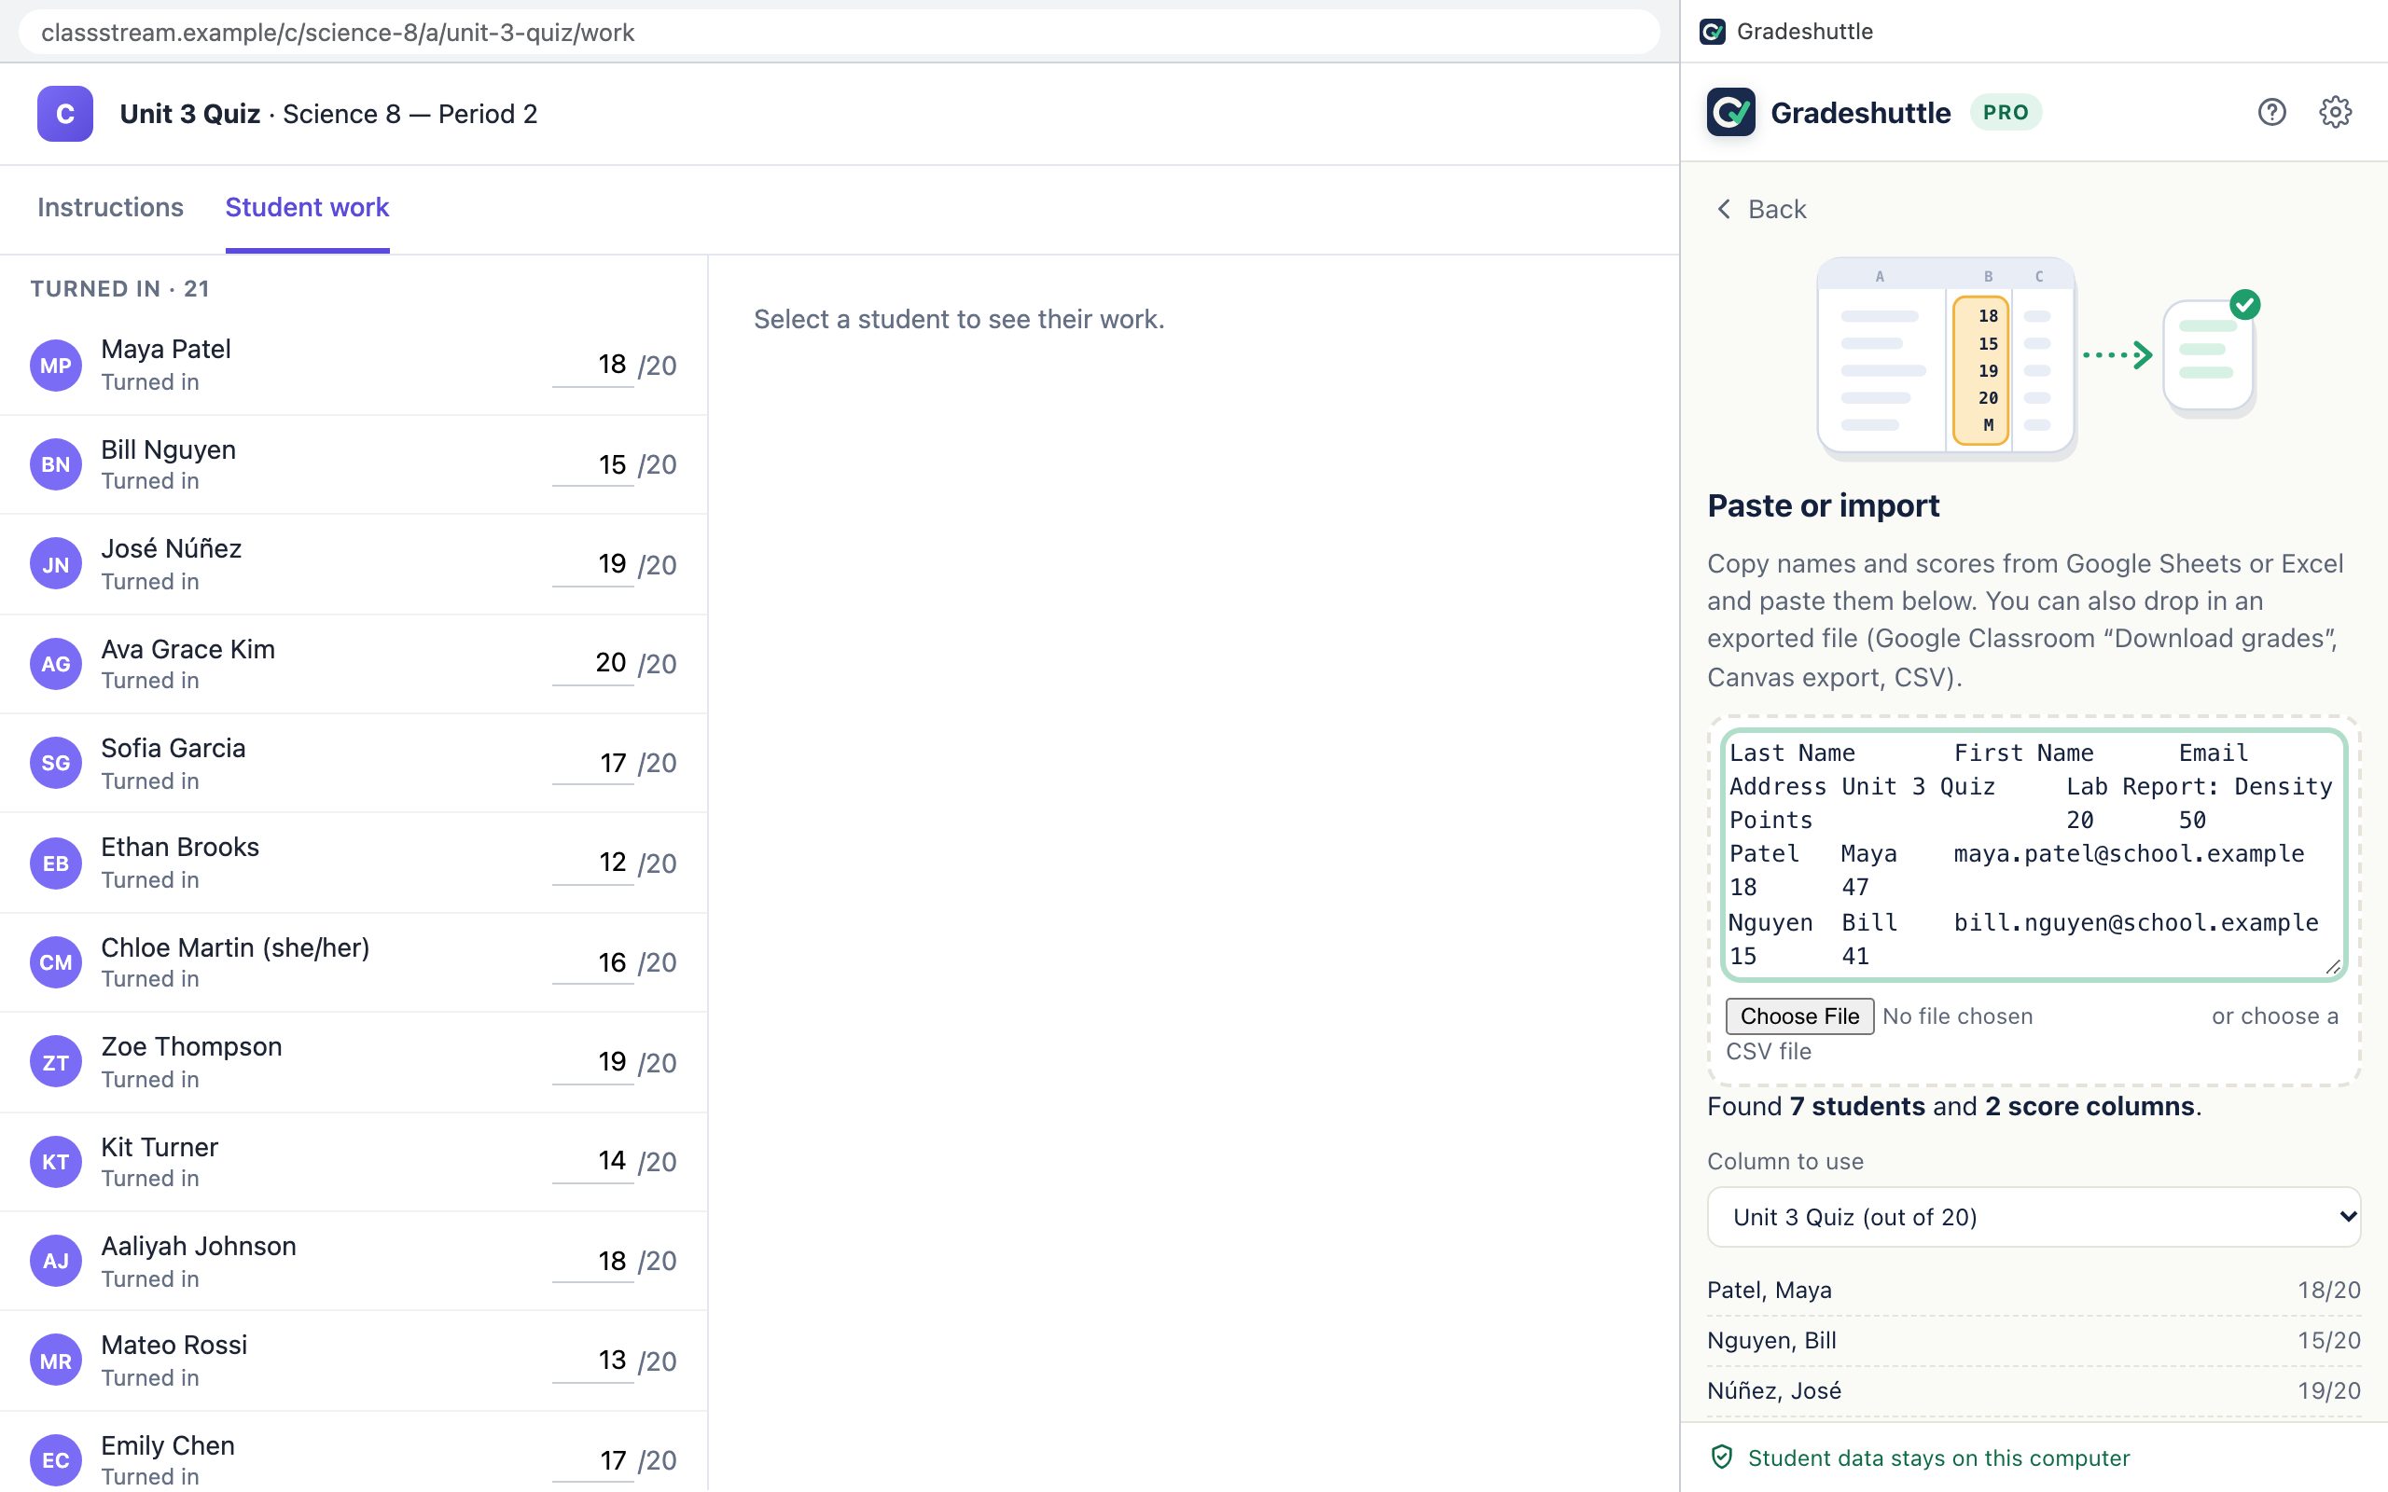
Task: Click the Gradeshuttle extension icon in title bar
Action: (1713, 32)
